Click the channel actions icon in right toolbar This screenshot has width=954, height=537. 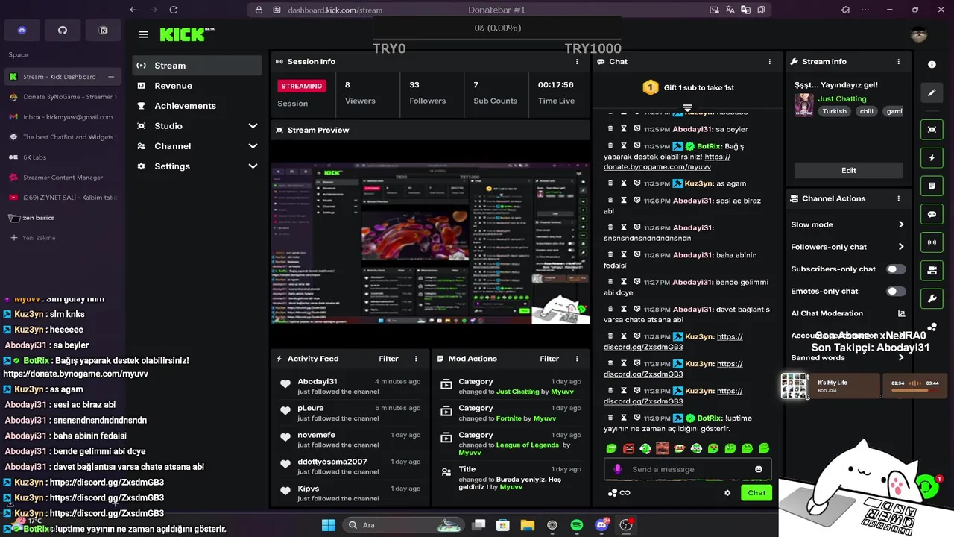pyautogui.click(x=932, y=271)
